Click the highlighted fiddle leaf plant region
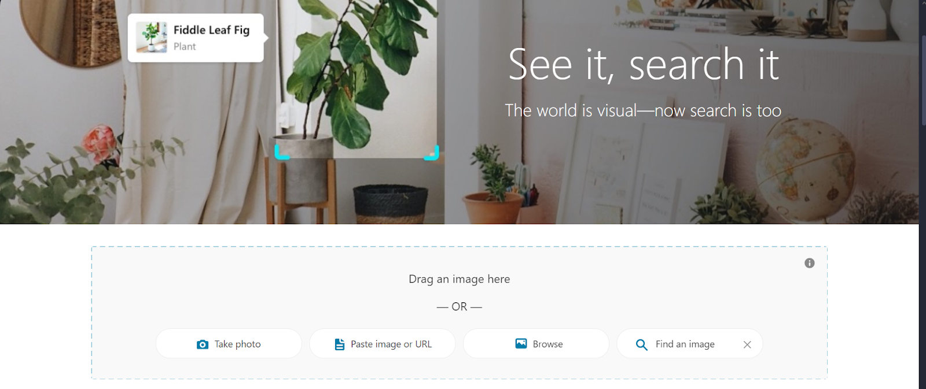926x389 pixels. (357, 79)
